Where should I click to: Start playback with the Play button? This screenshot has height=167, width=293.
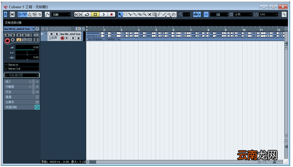coord(103,14)
